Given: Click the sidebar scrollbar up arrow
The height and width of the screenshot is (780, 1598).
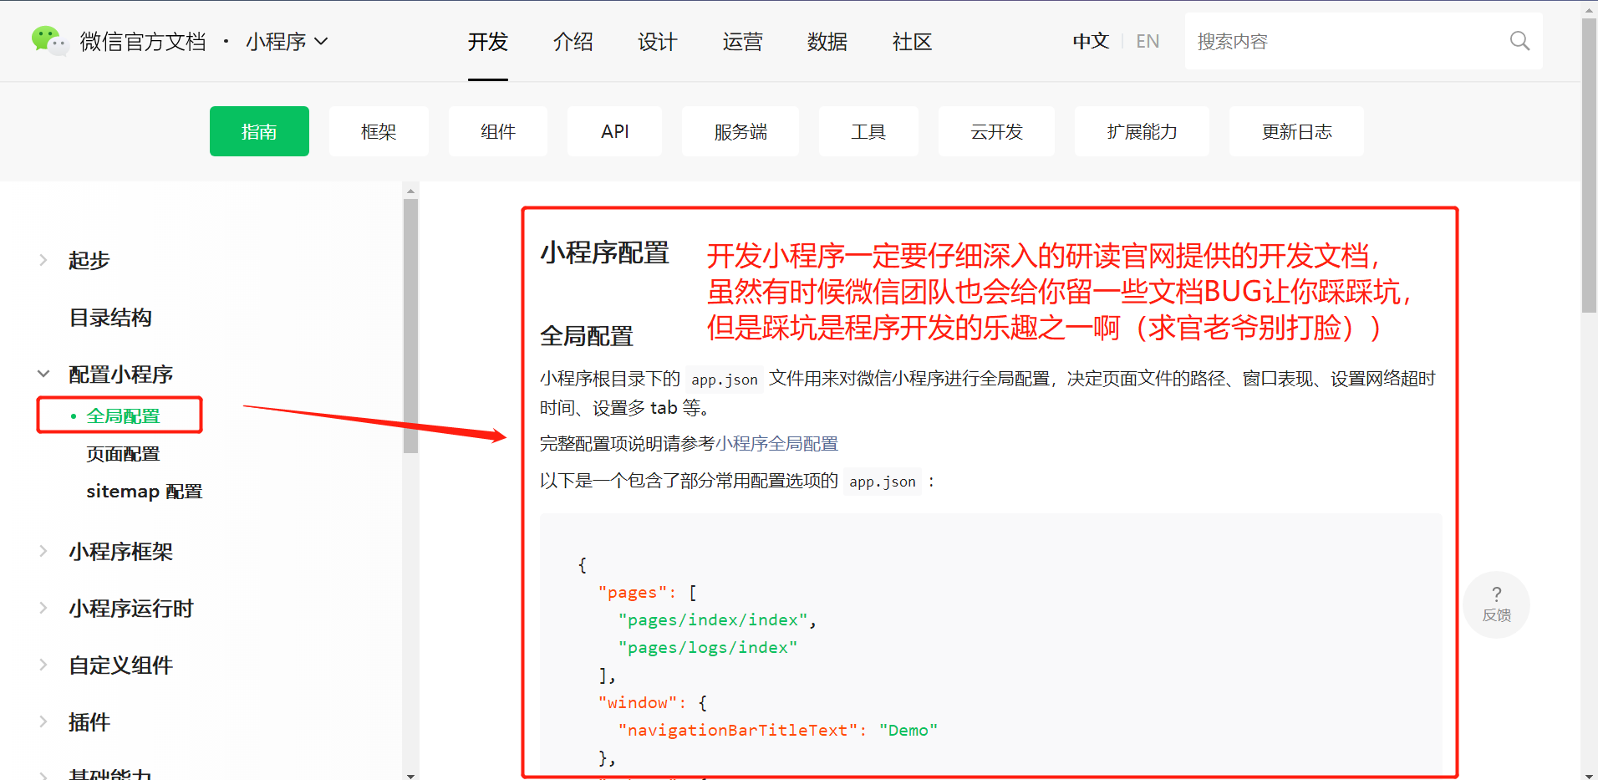Looking at the screenshot, I should 410,191.
